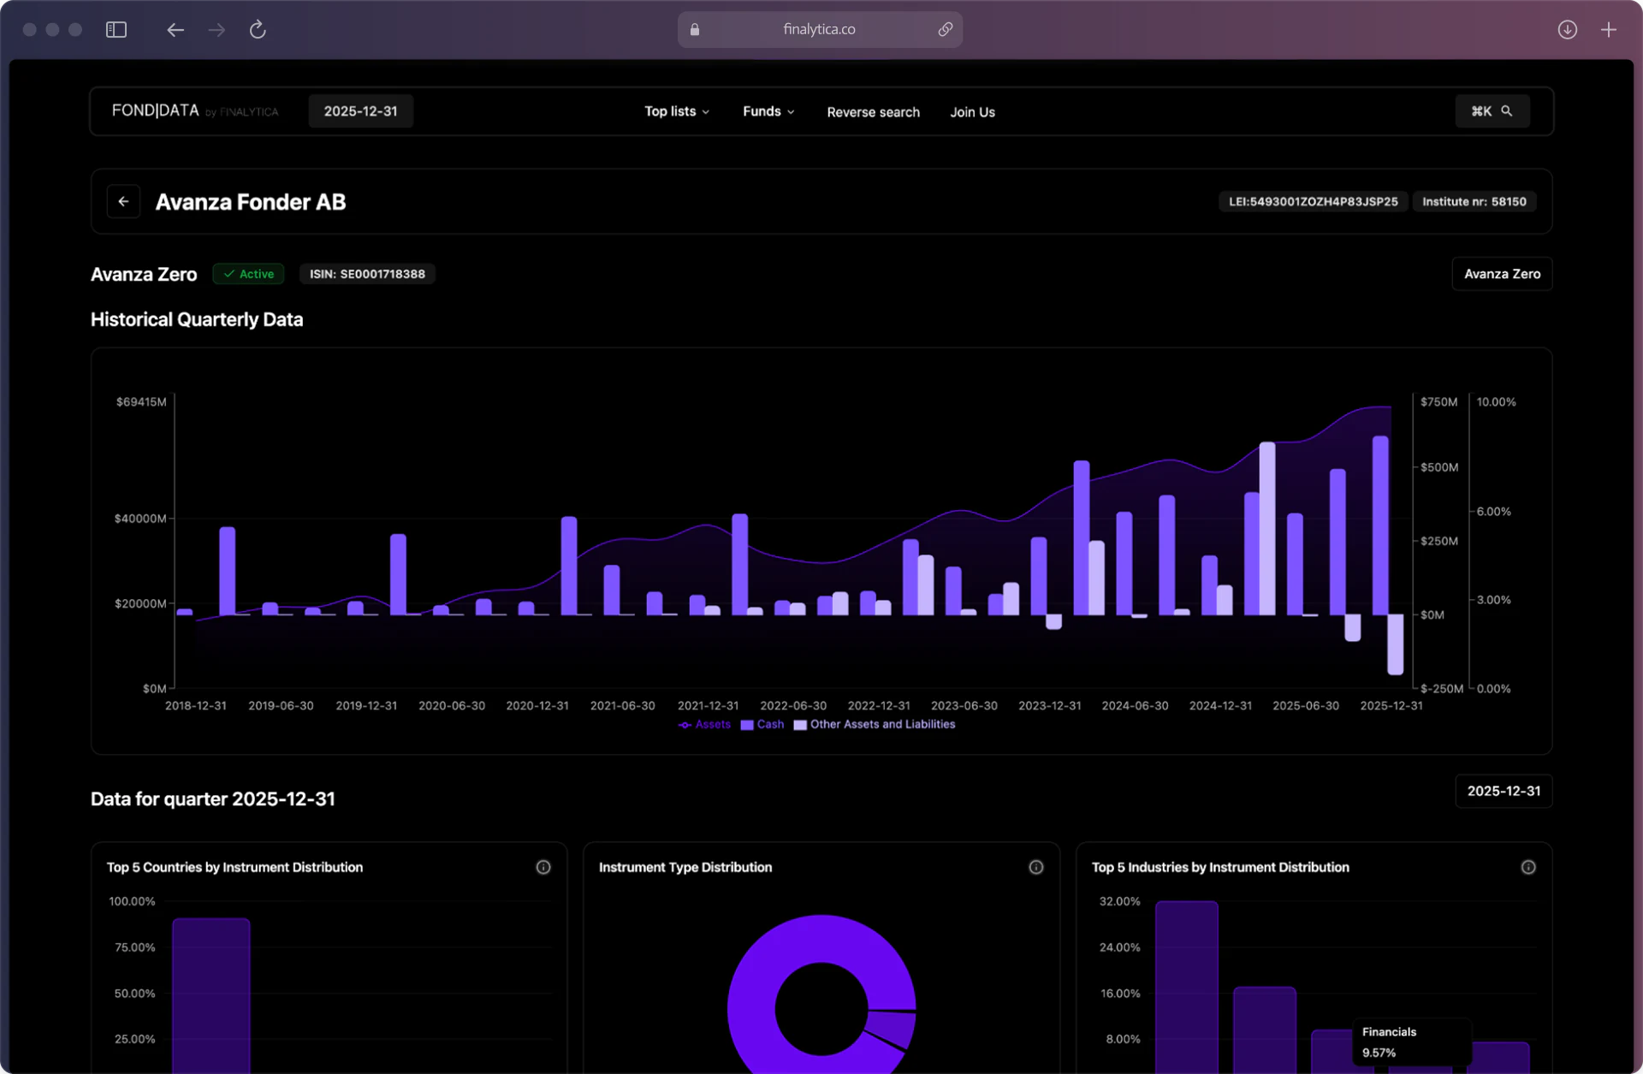The image size is (1643, 1074).
Task: Open search via ⌘K magnifier button
Action: 1492,111
